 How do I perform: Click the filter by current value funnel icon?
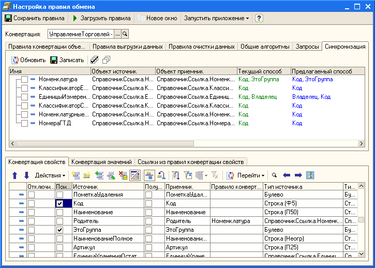point(188,175)
